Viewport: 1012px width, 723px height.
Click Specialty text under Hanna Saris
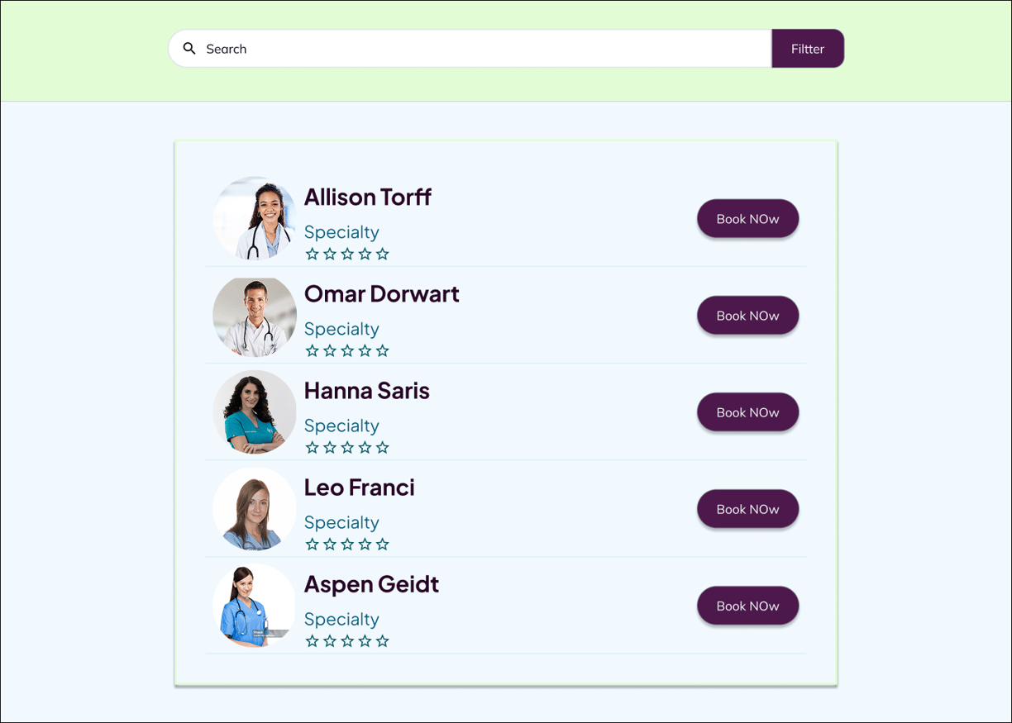341,426
